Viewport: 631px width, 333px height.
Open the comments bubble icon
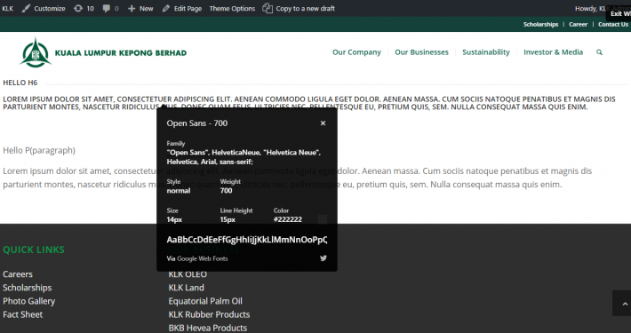107,9
